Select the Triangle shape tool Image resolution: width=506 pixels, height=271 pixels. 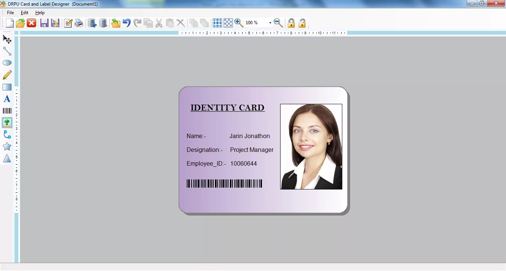7,158
